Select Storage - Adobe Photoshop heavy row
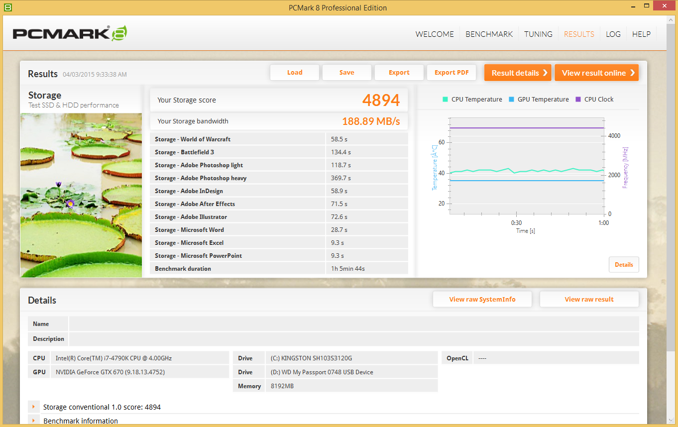Screen dimensions: 678x427 tap(279, 178)
